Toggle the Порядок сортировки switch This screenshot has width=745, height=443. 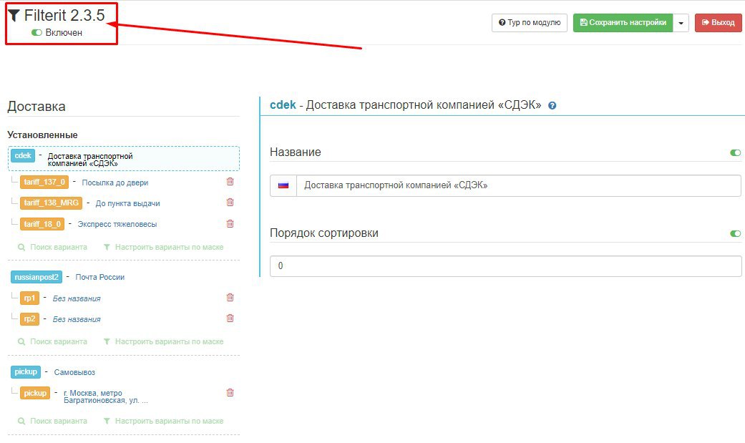click(x=735, y=233)
